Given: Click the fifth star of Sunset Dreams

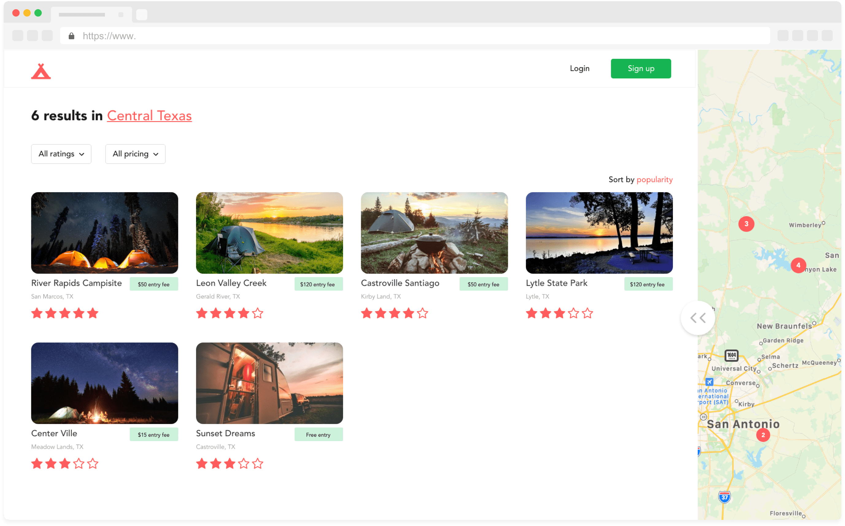Looking at the screenshot, I should [258, 463].
